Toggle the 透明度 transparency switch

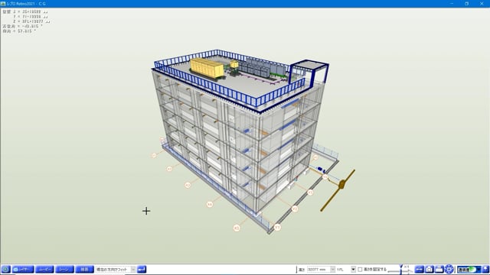pyautogui.click(x=472, y=269)
